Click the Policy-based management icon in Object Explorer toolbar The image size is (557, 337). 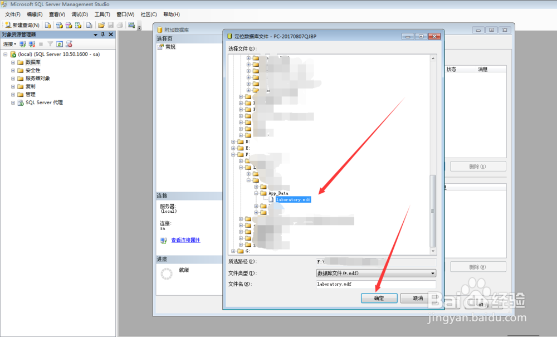tap(69, 44)
